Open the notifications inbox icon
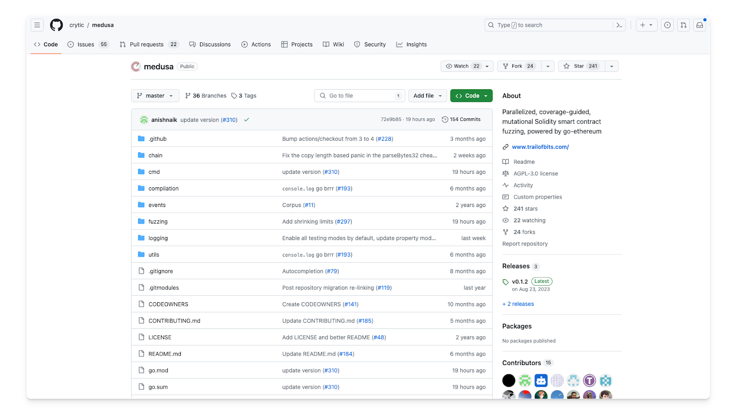Viewport: 736px width, 414px height. point(699,25)
